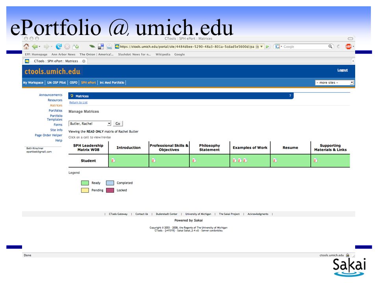Click the browser Home icon

(x=26, y=46)
